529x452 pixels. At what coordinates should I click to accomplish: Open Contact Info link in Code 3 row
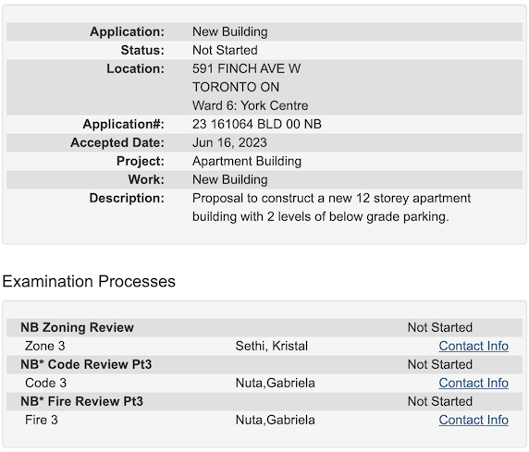click(x=474, y=384)
